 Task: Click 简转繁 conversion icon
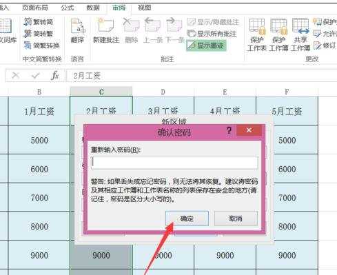39,34
